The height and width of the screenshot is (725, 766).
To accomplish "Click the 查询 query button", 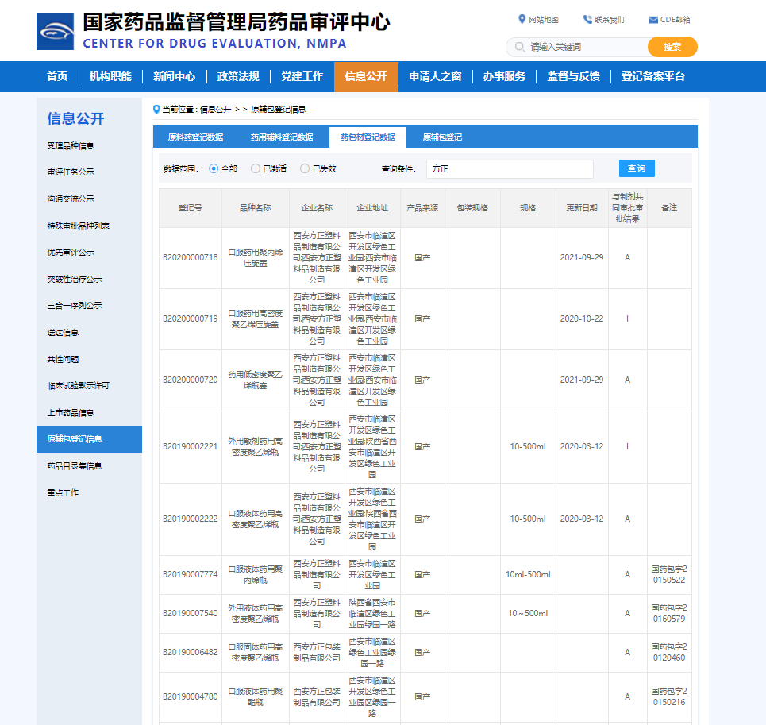I will 637,168.
